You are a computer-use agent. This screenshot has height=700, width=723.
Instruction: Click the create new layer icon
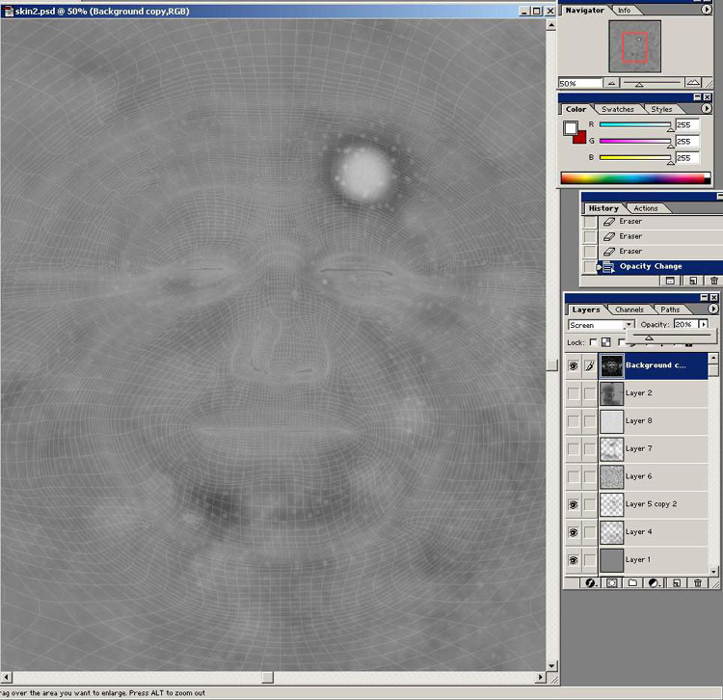(677, 583)
